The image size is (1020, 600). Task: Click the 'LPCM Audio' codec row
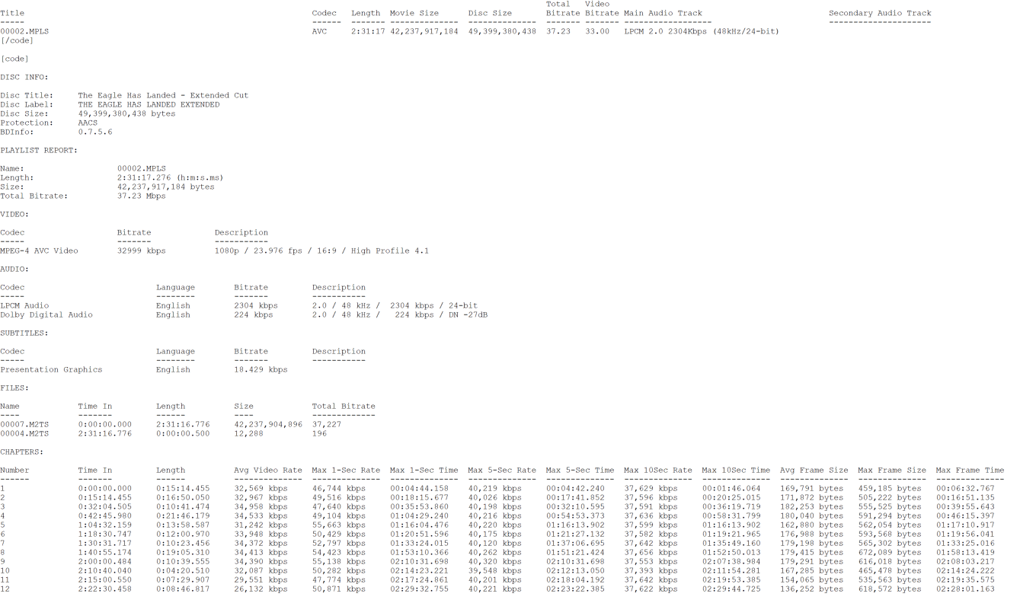[24, 305]
